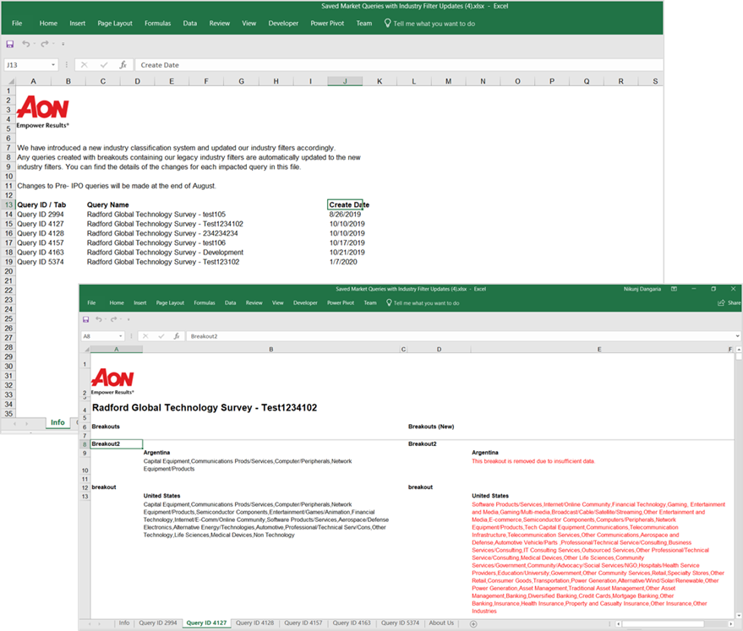Click vertical scrollbar up arrow in front window
This screenshot has width=743, height=631.
[x=739, y=350]
